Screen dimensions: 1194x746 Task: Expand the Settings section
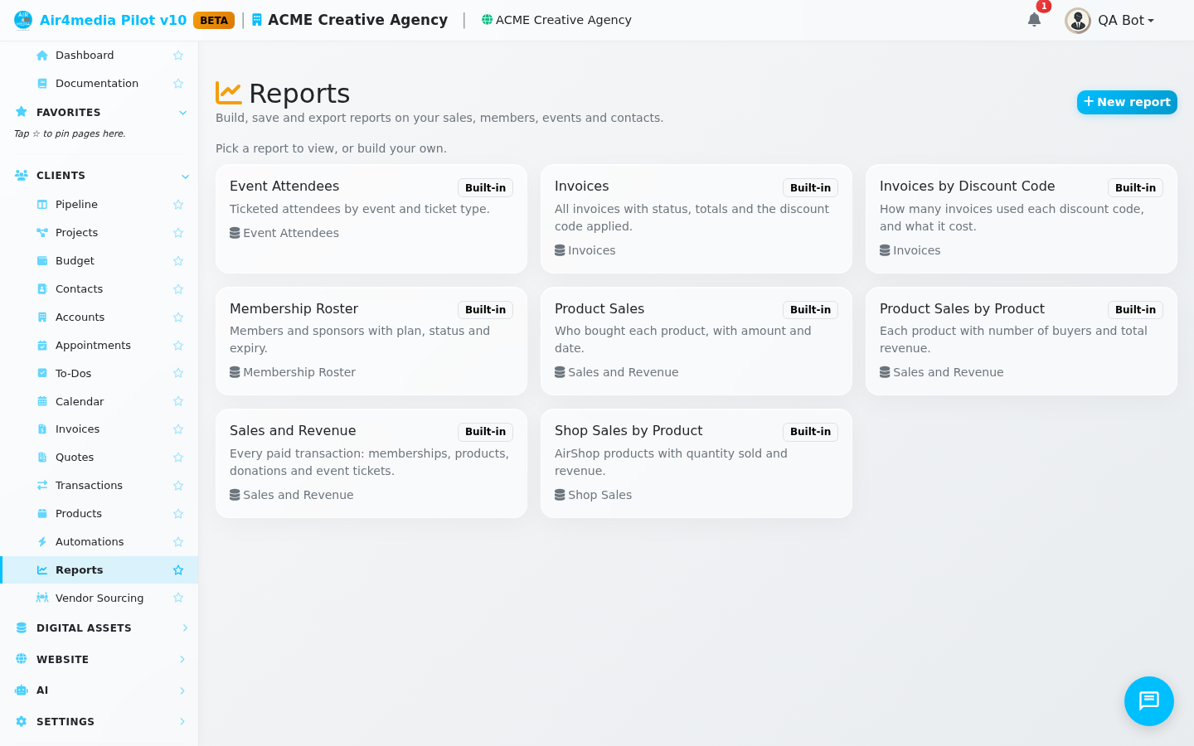tap(182, 722)
